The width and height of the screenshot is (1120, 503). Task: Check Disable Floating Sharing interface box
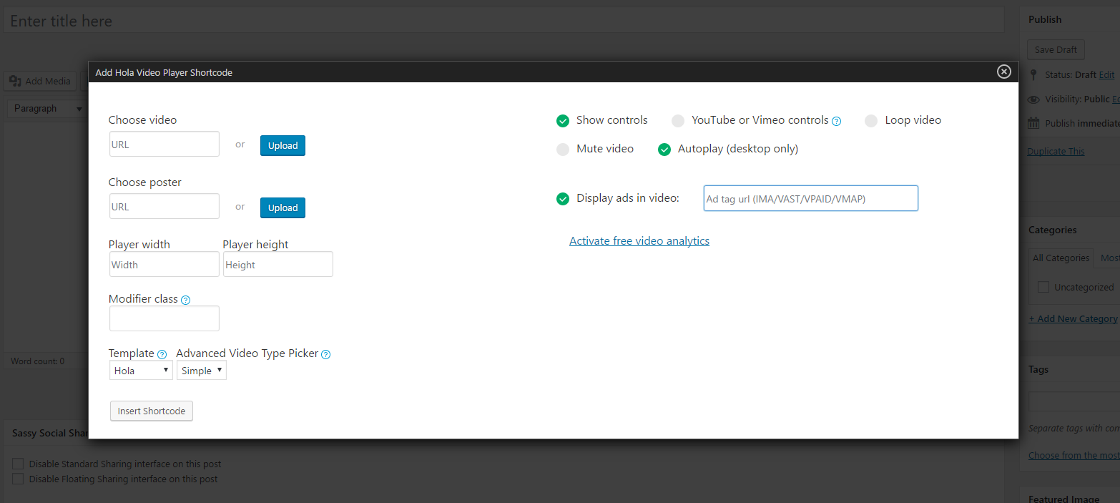(19, 479)
